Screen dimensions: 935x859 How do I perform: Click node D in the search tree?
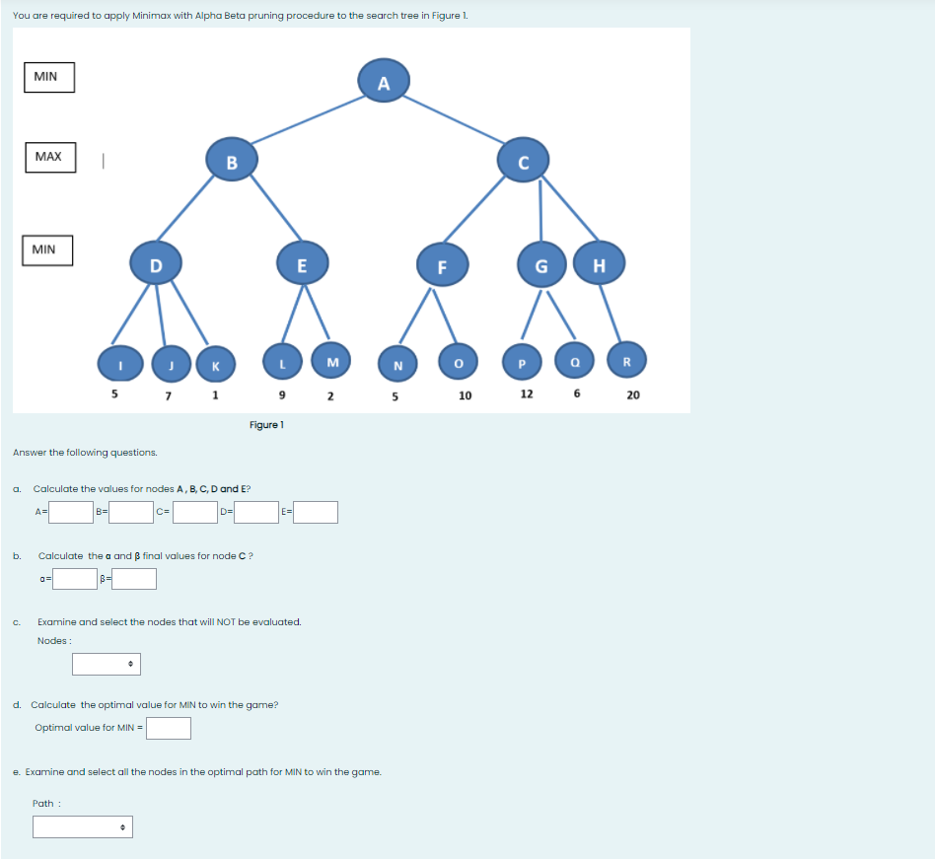156,263
